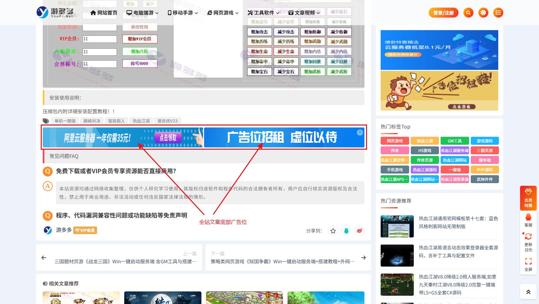Click the author avatar next to 游多多
Screen dimensions: 539x304
pyautogui.click(x=48, y=230)
